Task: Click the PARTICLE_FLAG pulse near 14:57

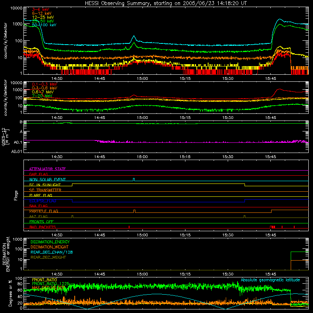Action: (134, 211)
